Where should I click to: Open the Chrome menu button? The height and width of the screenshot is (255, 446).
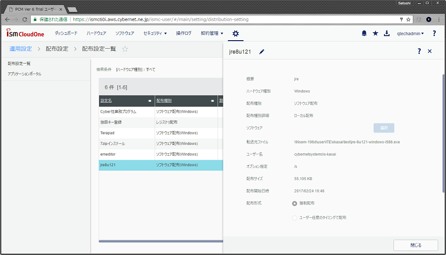click(439, 20)
